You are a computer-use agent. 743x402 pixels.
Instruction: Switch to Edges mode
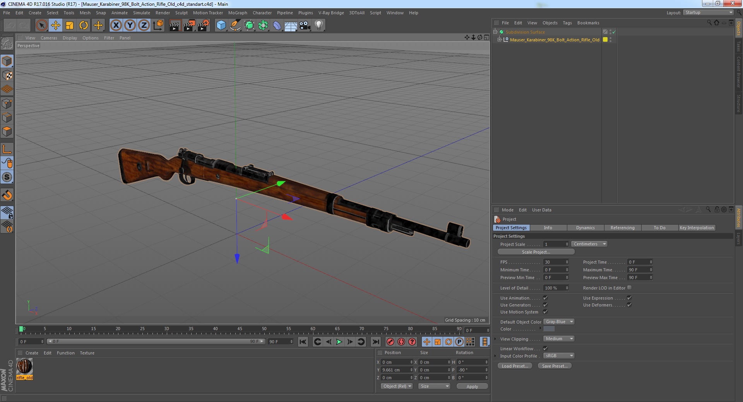point(7,118)
